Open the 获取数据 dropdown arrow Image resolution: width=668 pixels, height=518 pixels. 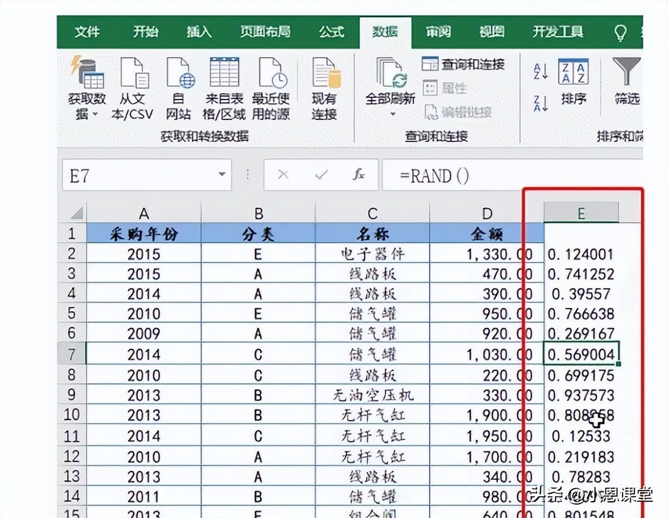96,115
